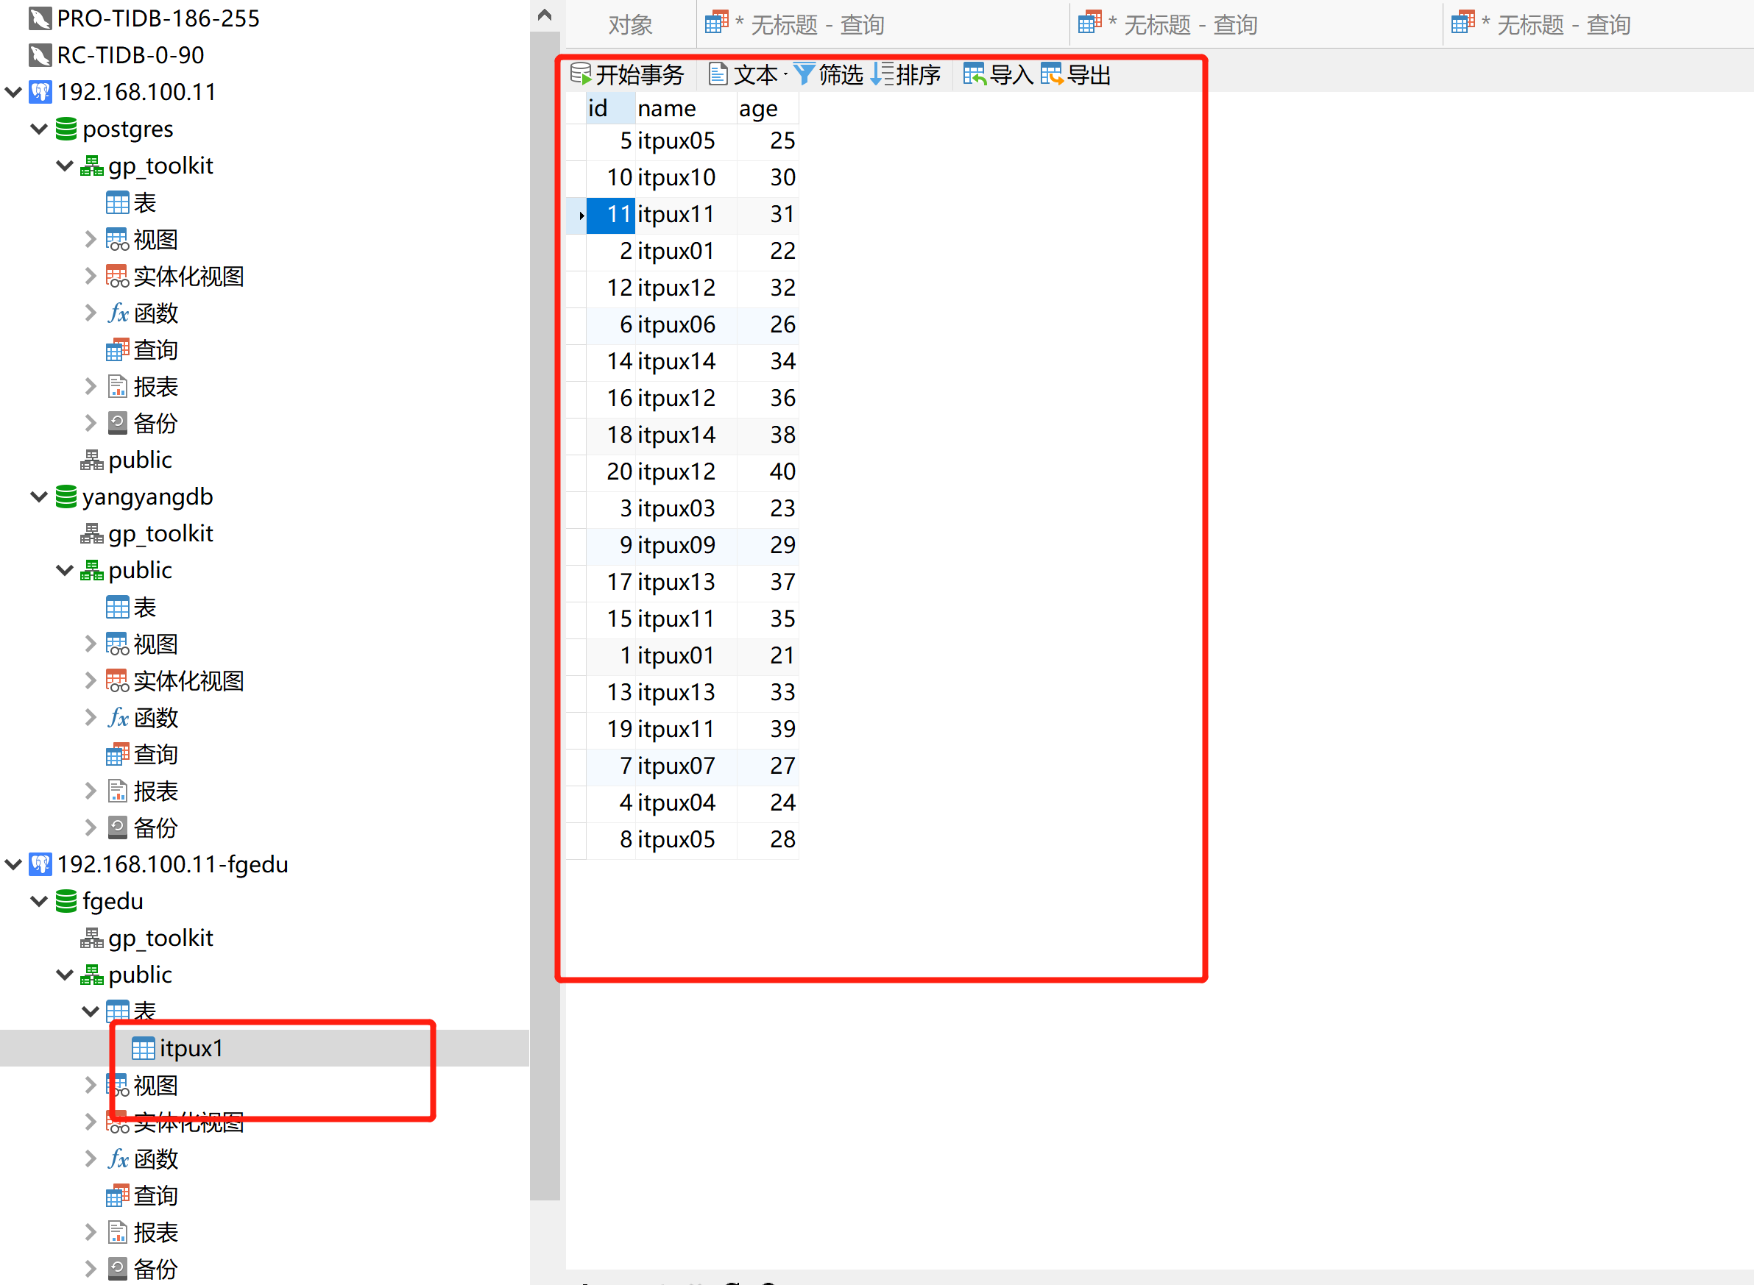The width and height of the screenshot is (1754, 1285).
Task: Select age cell 40 in id 20 row
Action: (767, 471)
